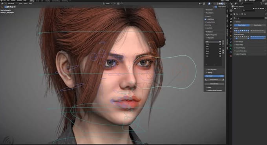Open the orange Object properties tab icon
267x145 pixels.
point(231,36)
